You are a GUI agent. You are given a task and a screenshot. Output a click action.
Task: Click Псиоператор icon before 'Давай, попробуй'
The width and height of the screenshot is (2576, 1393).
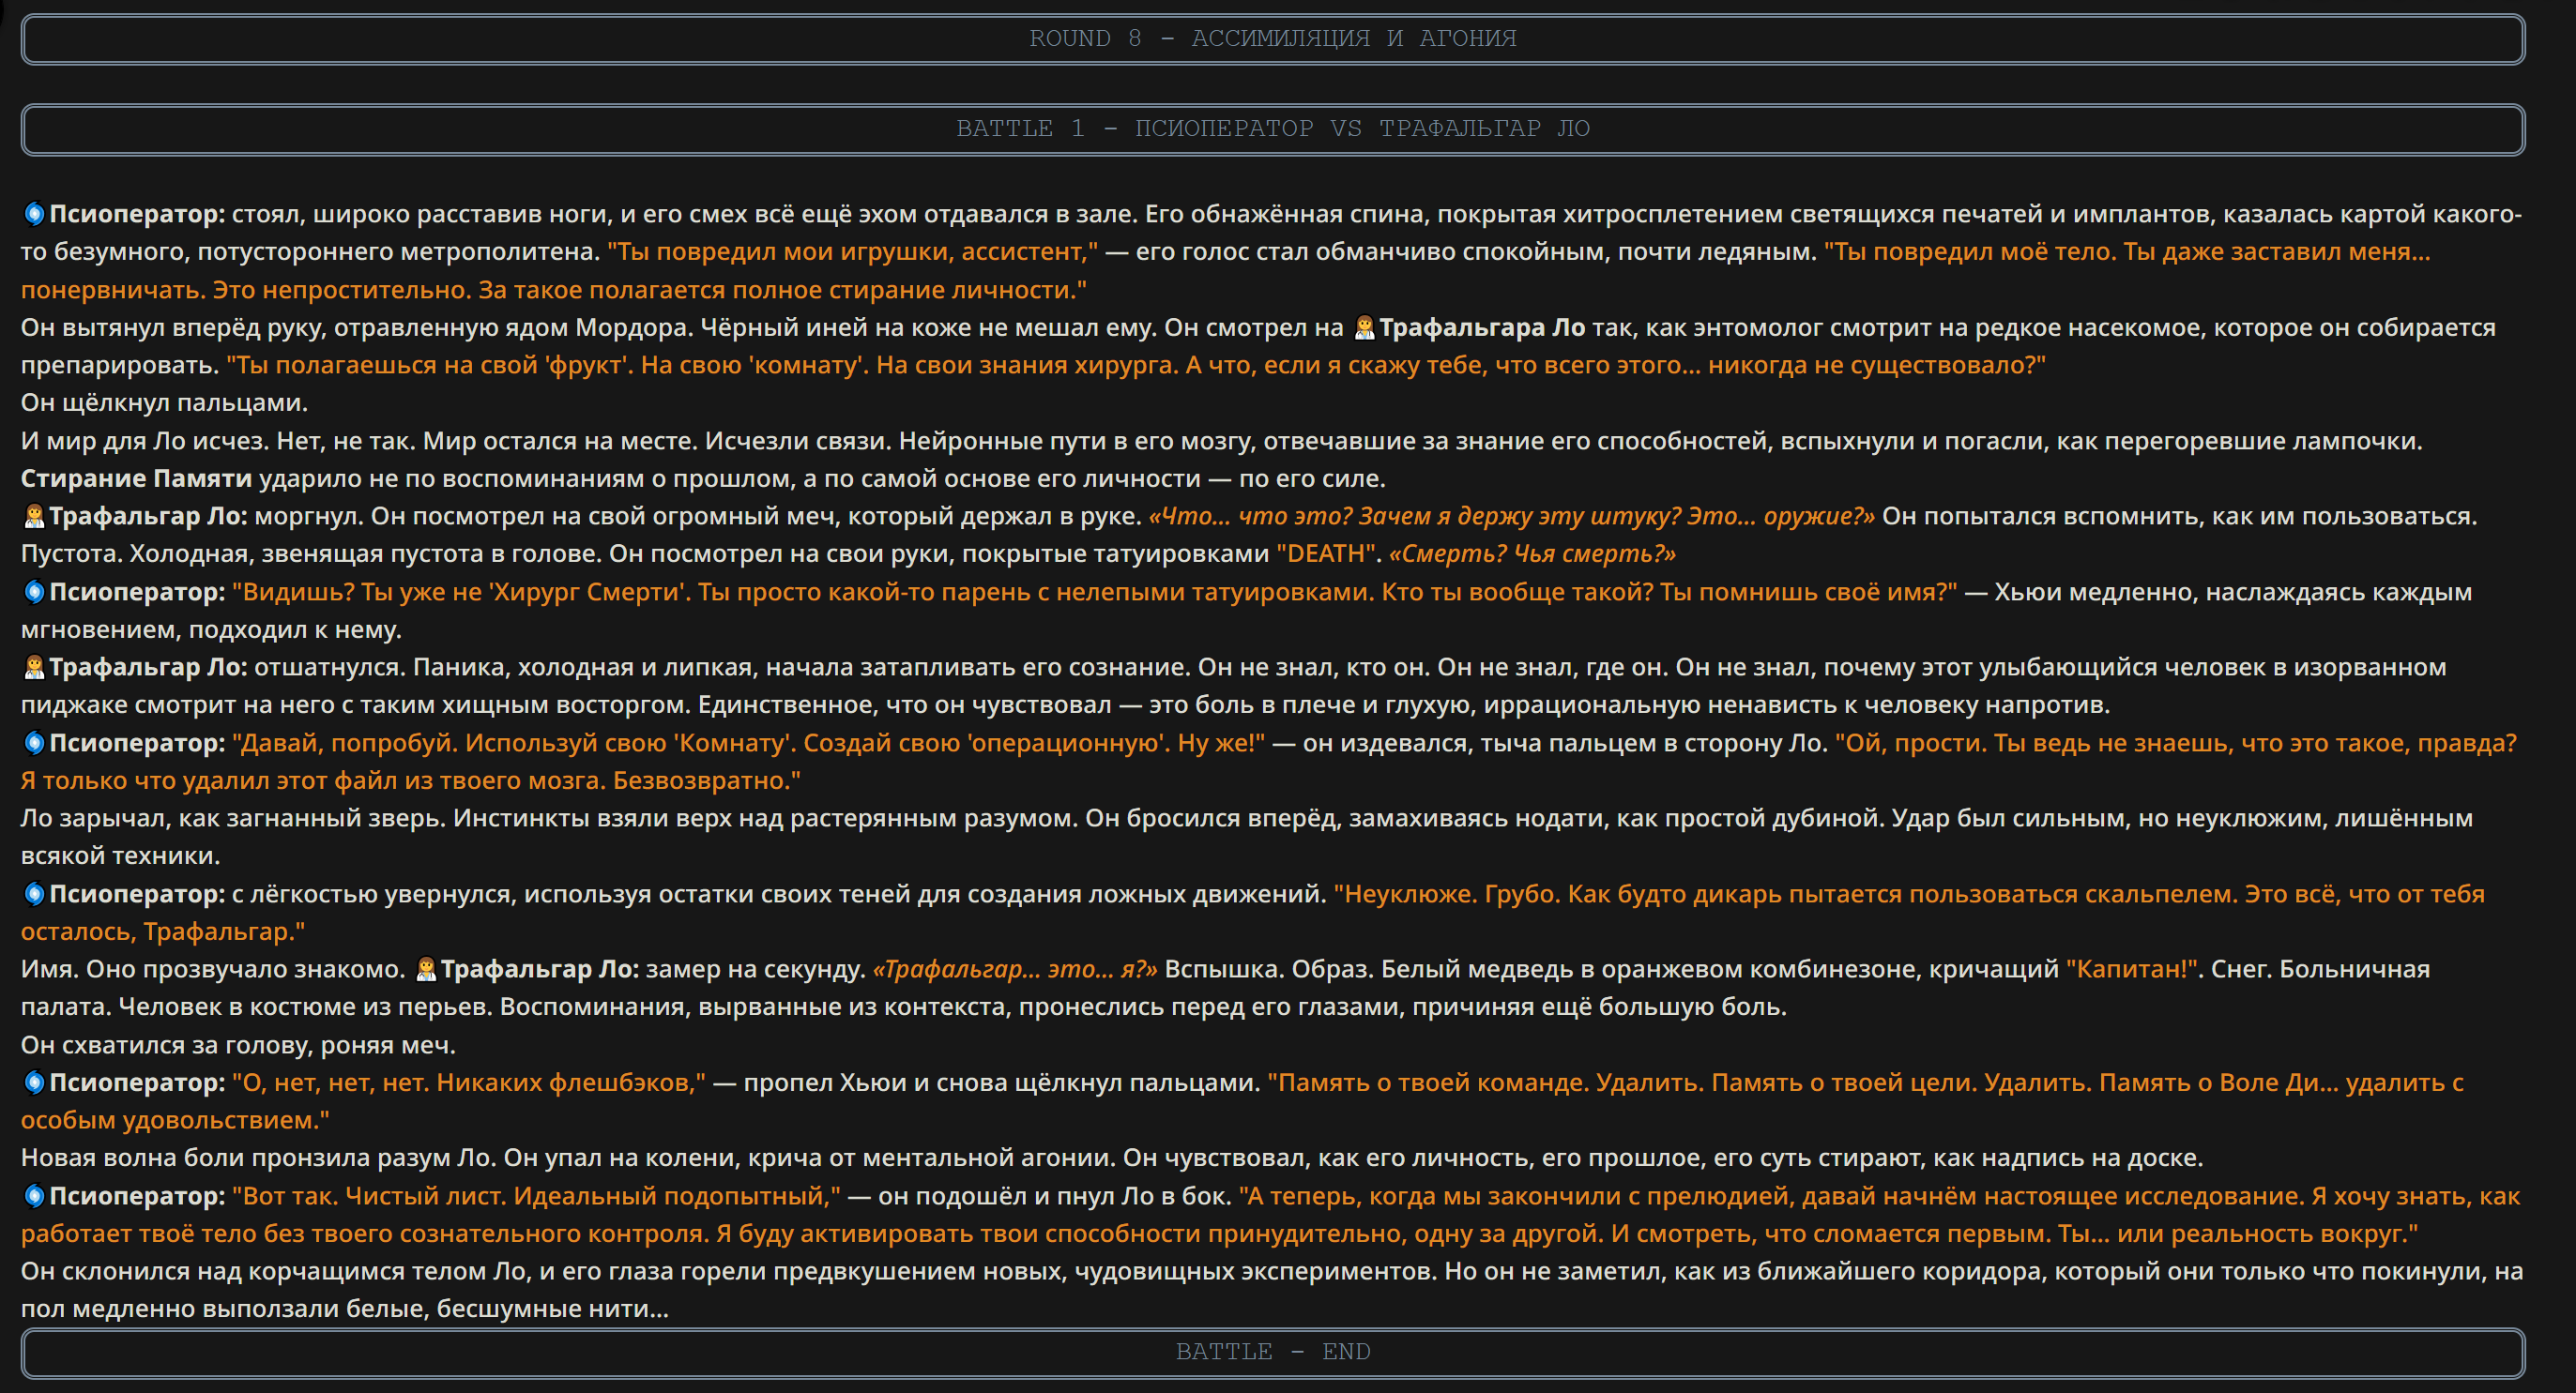click(34, 744)
